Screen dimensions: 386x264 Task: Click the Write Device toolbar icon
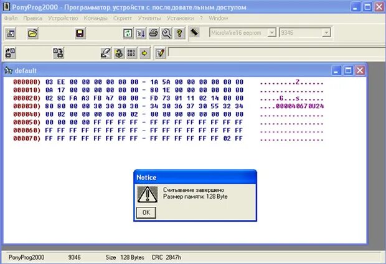(59, 53)
